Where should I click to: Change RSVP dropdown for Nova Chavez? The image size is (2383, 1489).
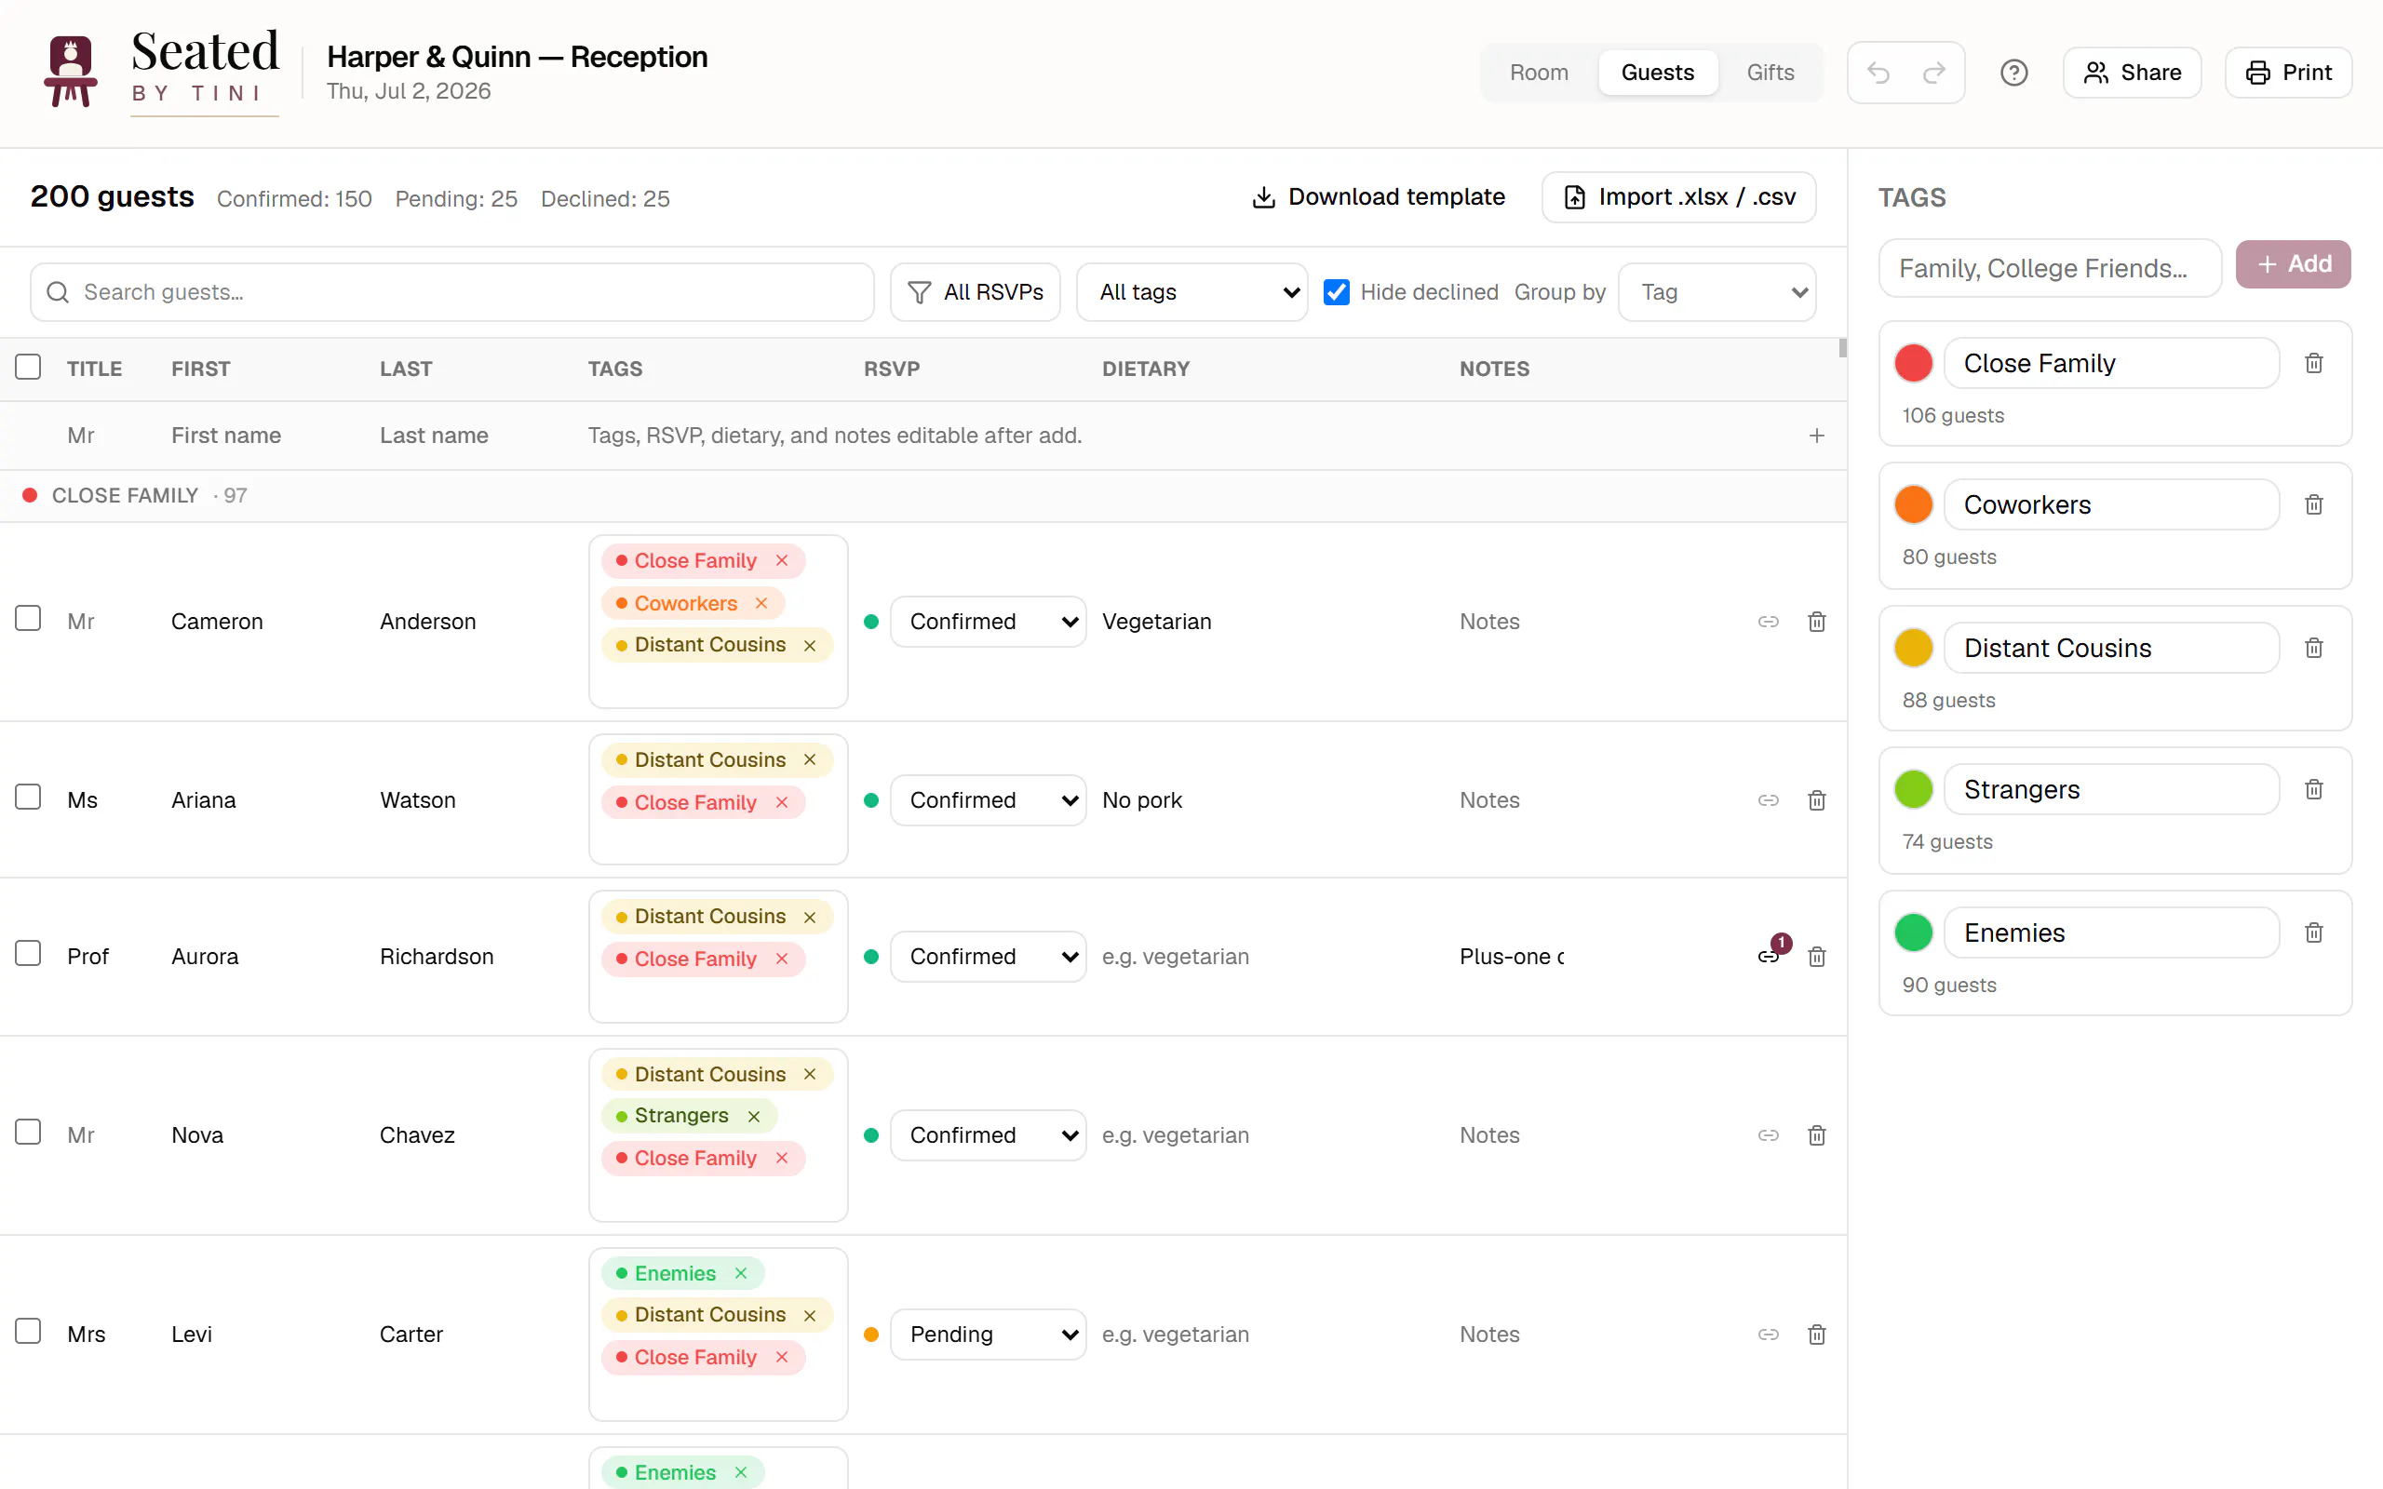pyautogui.click(x=988, y=1135)
